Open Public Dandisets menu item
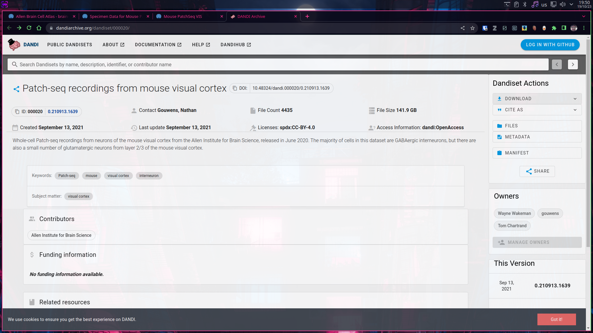Screen dimensions: 593x333 click(69, 45)
